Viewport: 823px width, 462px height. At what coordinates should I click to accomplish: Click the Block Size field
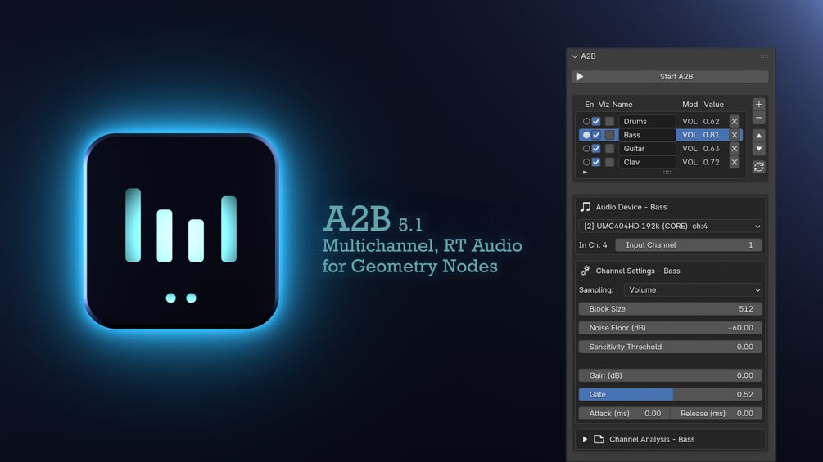pos(670,308)
